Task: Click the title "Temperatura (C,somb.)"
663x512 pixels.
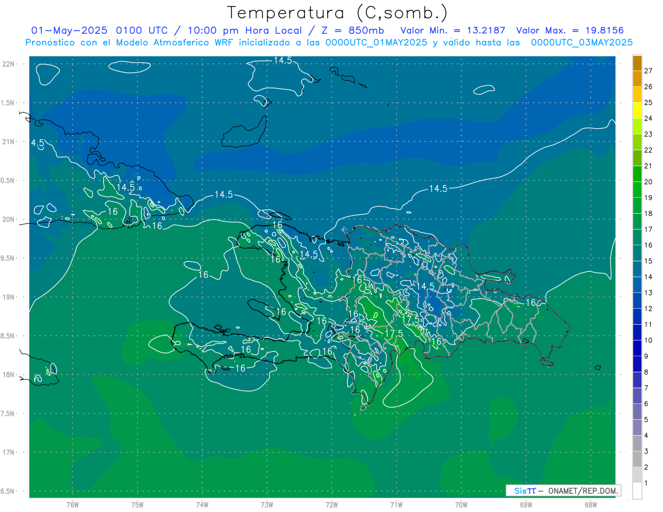Action: 338,13
